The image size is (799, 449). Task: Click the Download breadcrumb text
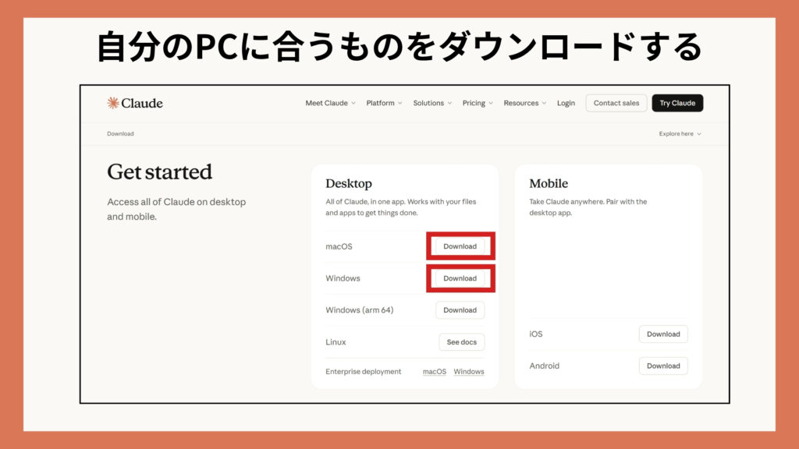coord(120,133)
